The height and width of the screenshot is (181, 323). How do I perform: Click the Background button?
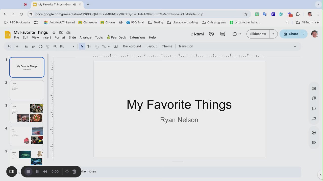pyautogui.click(x=132, y=46)
